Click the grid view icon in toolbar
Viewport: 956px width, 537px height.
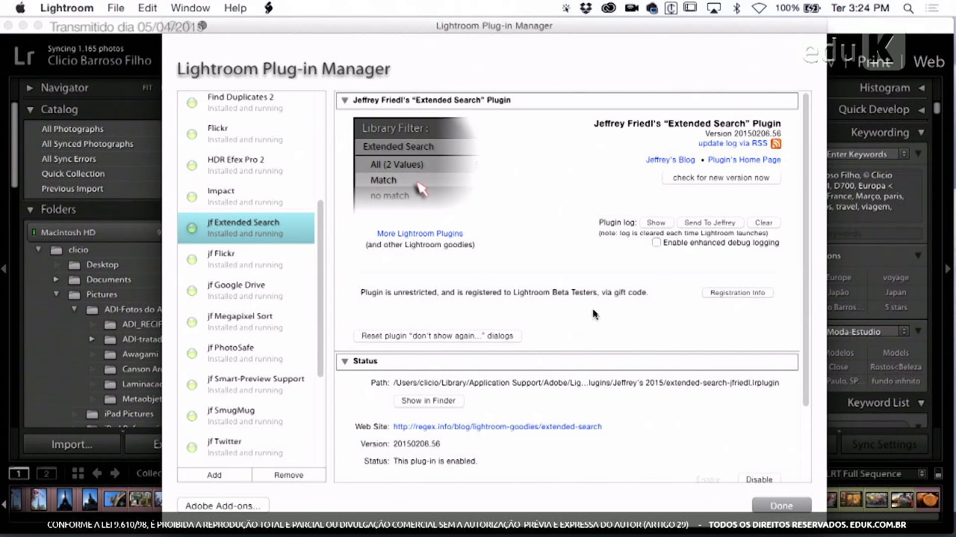78,473
